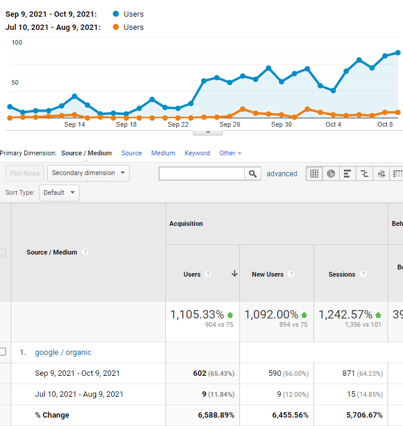This screenshot has width=403, height=426.
Task: Click the 6,455.56% change value
Action: [x=290, y=415]
